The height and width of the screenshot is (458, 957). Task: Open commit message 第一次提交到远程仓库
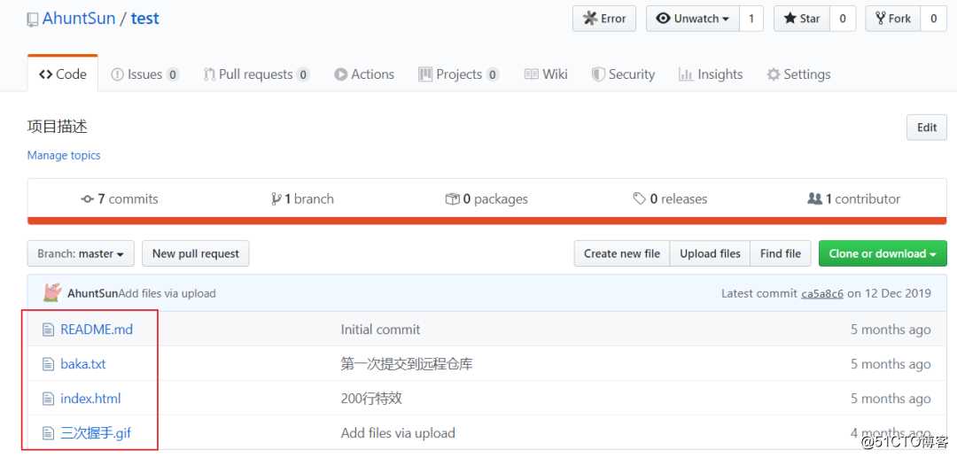pos(407,364)
